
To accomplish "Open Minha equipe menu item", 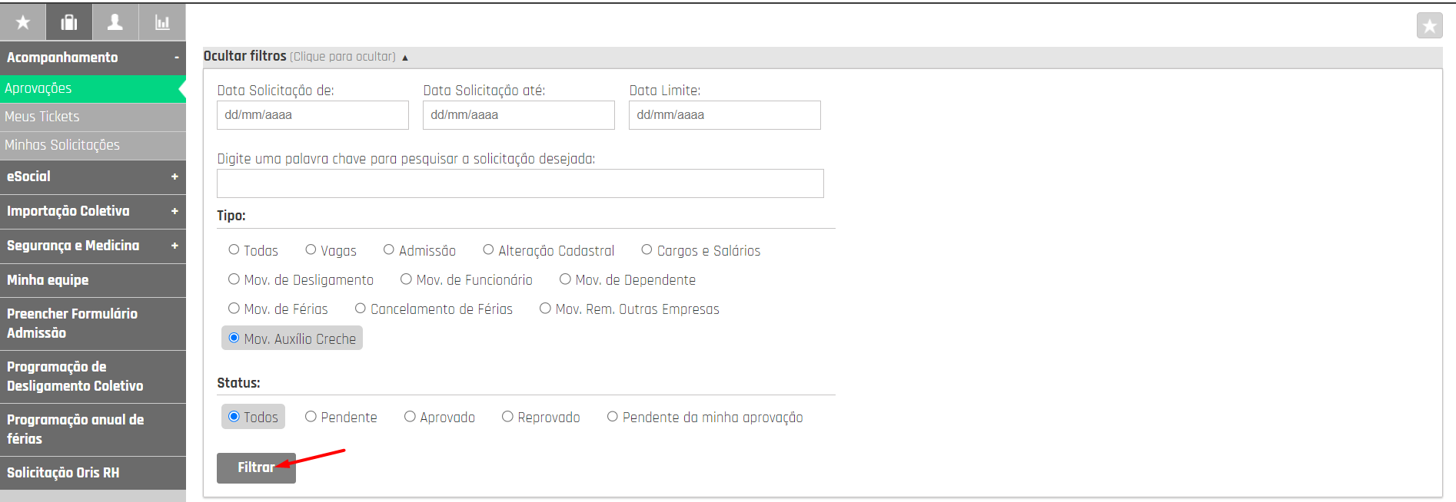I will pos(93,280).
